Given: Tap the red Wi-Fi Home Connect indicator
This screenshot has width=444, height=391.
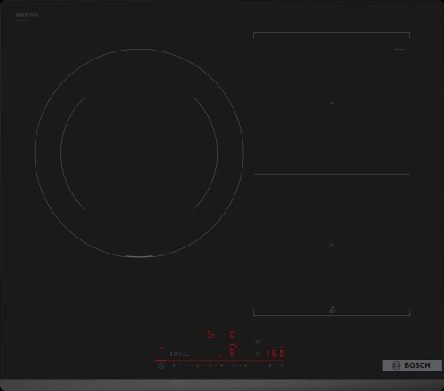Looking at the screenshot, I should tap(162, 348).
